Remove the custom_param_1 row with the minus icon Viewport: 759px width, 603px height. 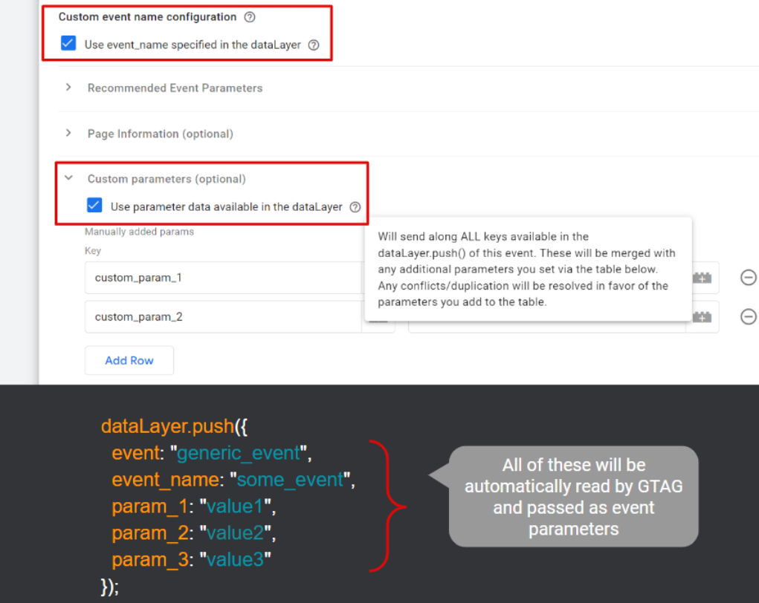pos(748,277)
